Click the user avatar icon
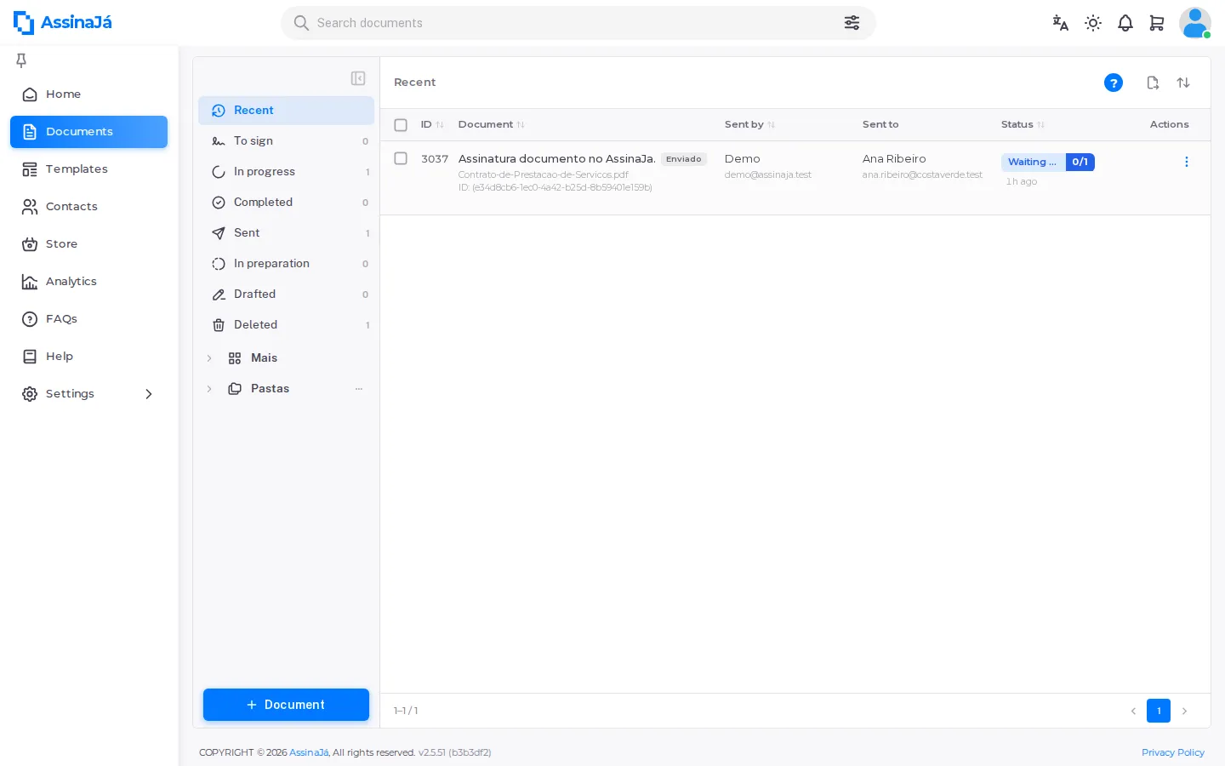 (x=1194, y=23)
